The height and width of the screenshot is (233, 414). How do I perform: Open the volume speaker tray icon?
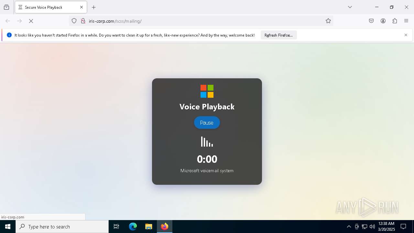pyautogui.click(x=372, y=227)
